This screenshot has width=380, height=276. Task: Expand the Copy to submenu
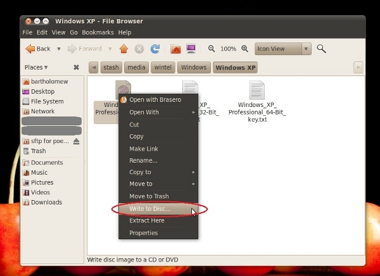point(158,172)
